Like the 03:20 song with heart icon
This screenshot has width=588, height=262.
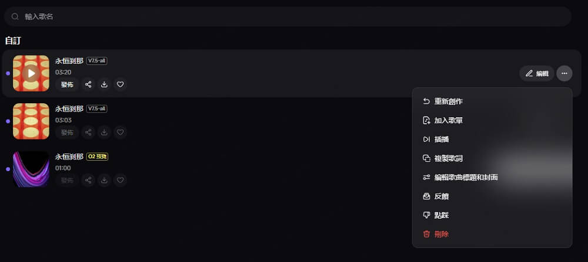(121, 84)
